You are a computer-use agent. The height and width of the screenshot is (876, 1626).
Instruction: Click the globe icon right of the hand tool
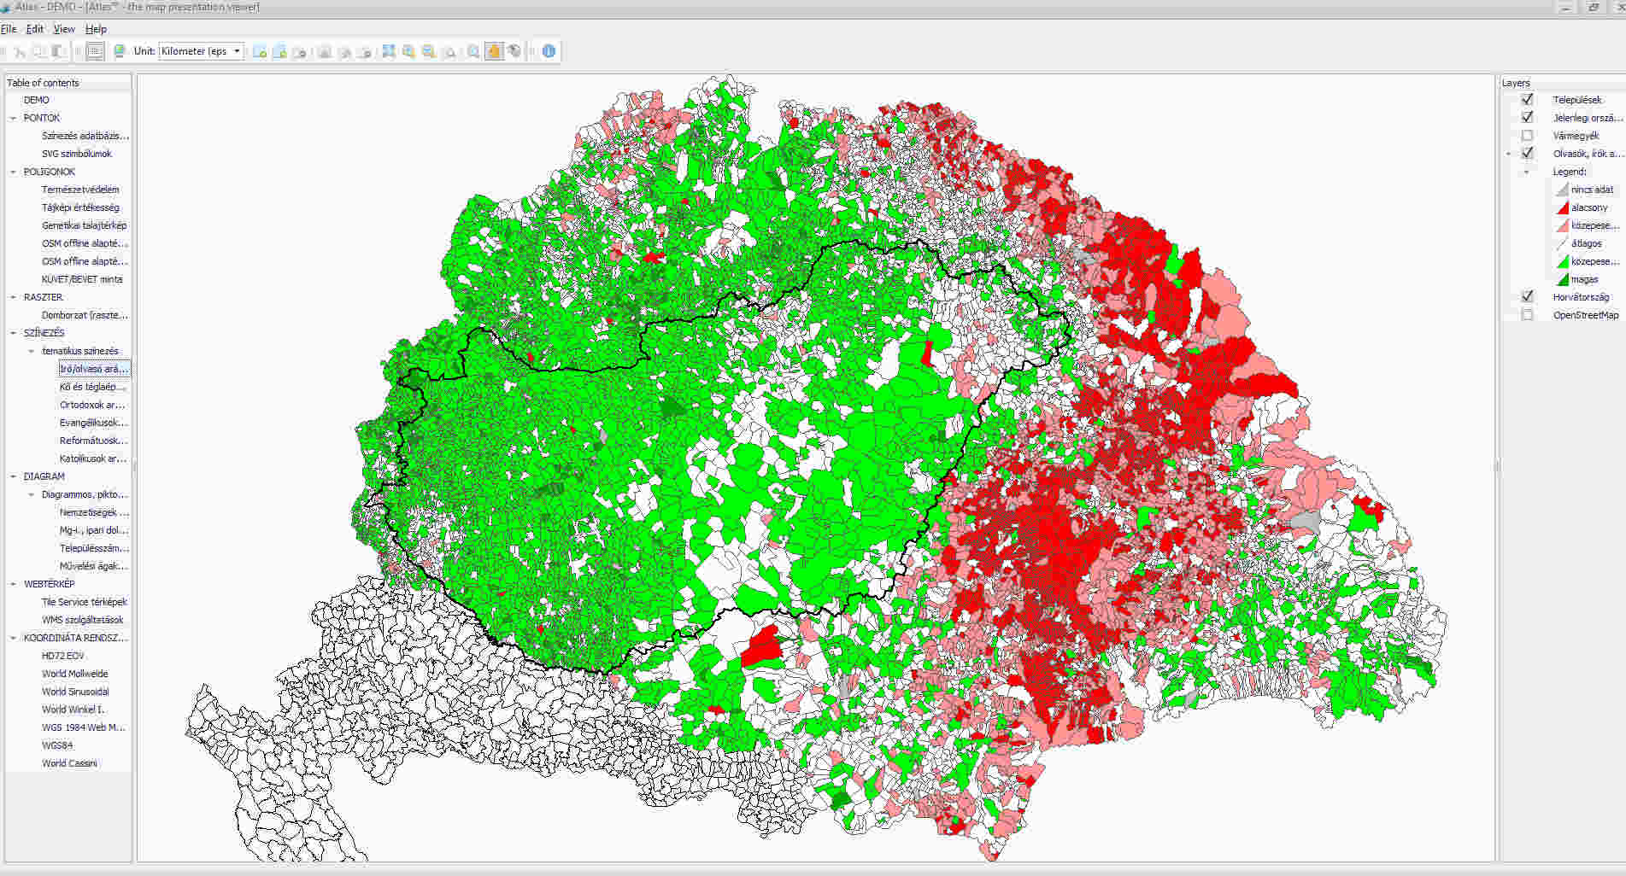514,51
